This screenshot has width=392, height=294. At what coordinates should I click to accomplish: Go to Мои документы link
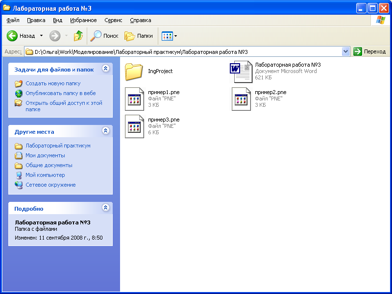tap(45, 155)
